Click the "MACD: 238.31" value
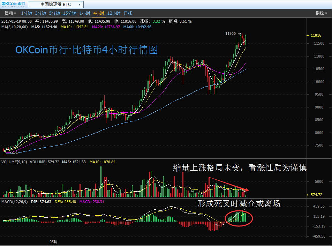The image size is (332, 246). [x=92, y=202]
